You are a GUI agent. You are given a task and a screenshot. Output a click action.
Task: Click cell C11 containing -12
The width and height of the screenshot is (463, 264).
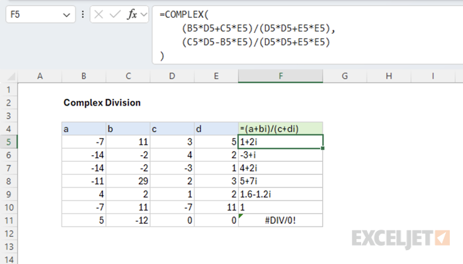128,220
